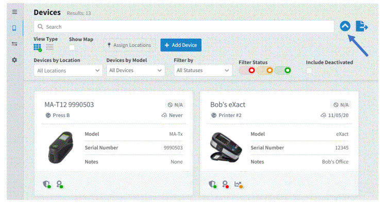The width and height of the screenshot is (386, 204).
Task: Open the Bob's eXact device title
Action: click(228, 105)
